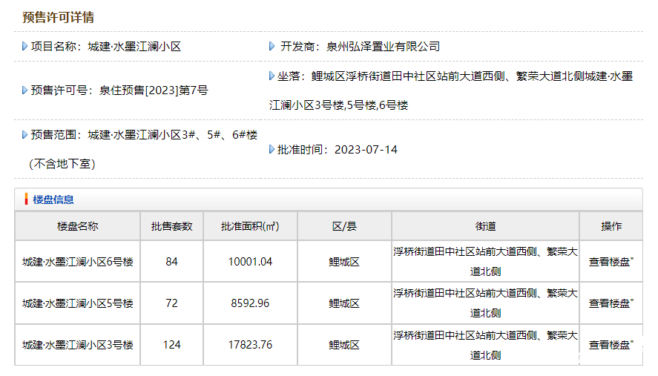Click permit number 泉住预售[2023]第7号
This screenshot has height=376, width=658.
(x=154, y=90)
